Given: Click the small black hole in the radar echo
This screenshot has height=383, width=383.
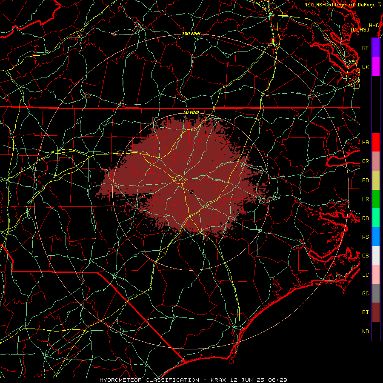Looking at the screenshot, I should (x=191, y=192).
